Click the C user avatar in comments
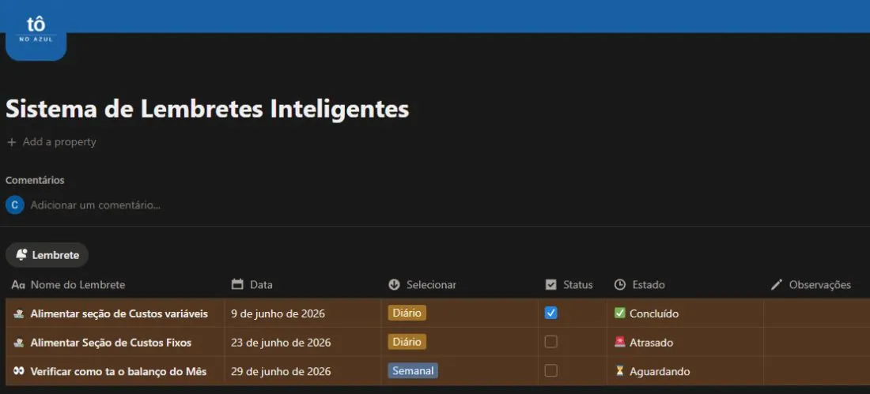This screenshot has width=870, height=394. click(15, 205)
